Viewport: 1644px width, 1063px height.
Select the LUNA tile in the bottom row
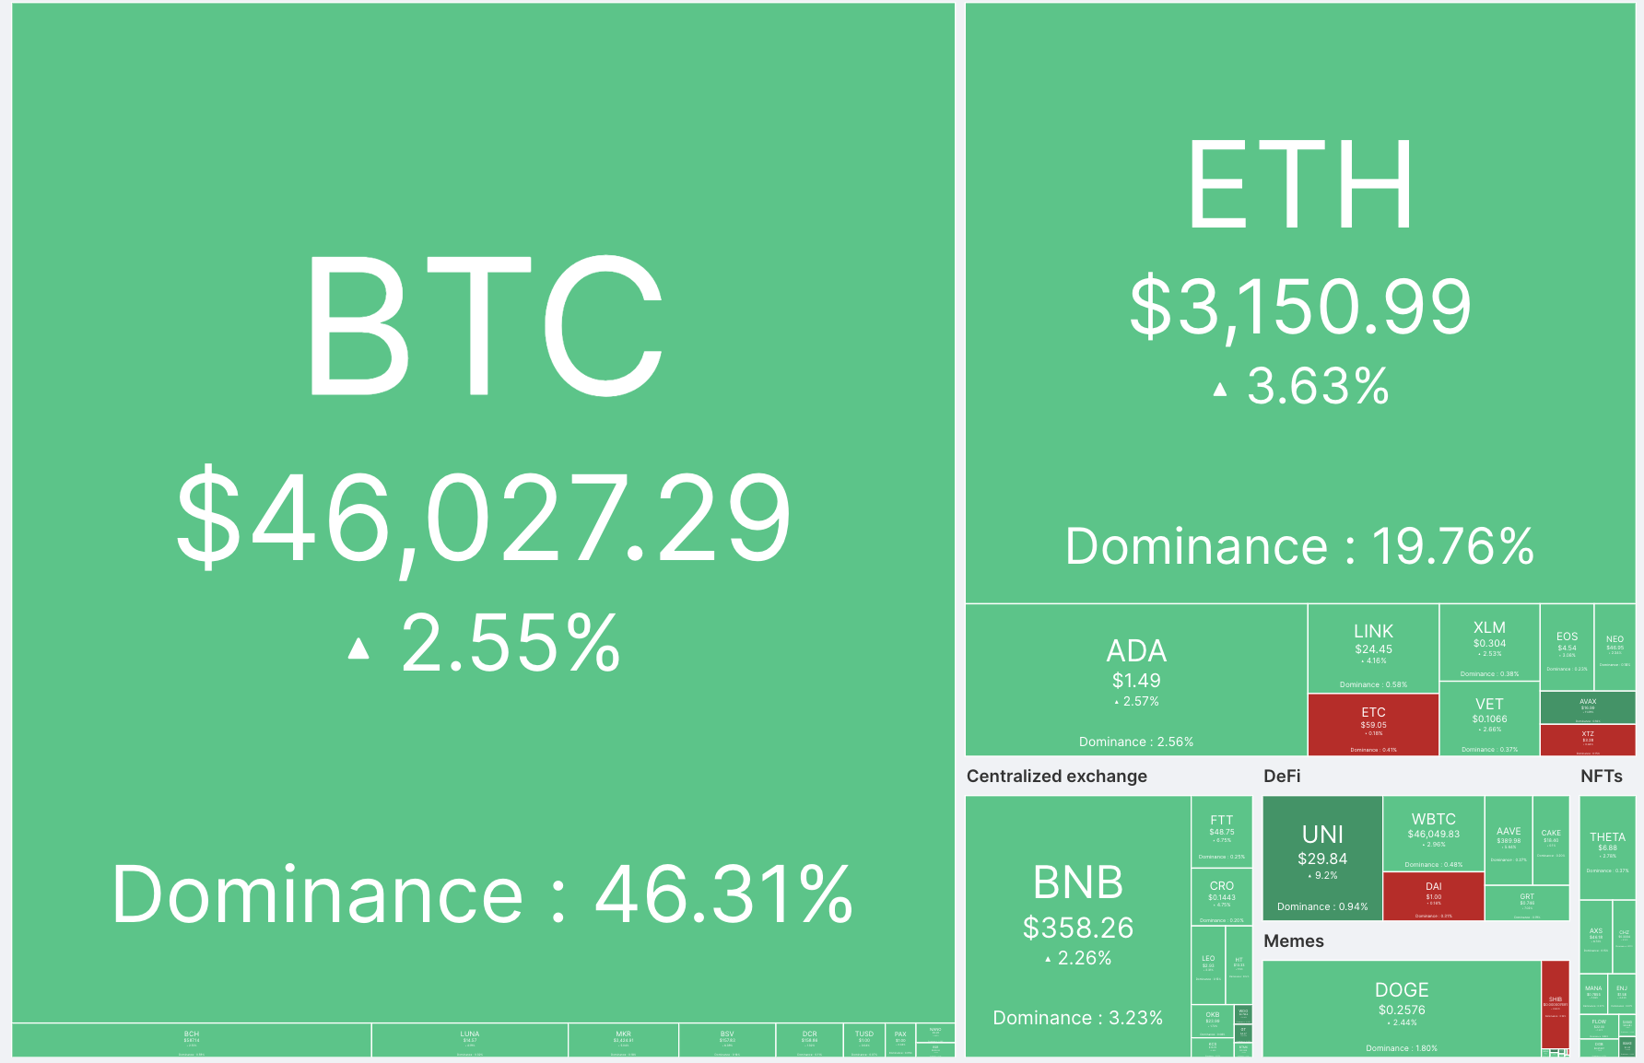click(470, 1040)
